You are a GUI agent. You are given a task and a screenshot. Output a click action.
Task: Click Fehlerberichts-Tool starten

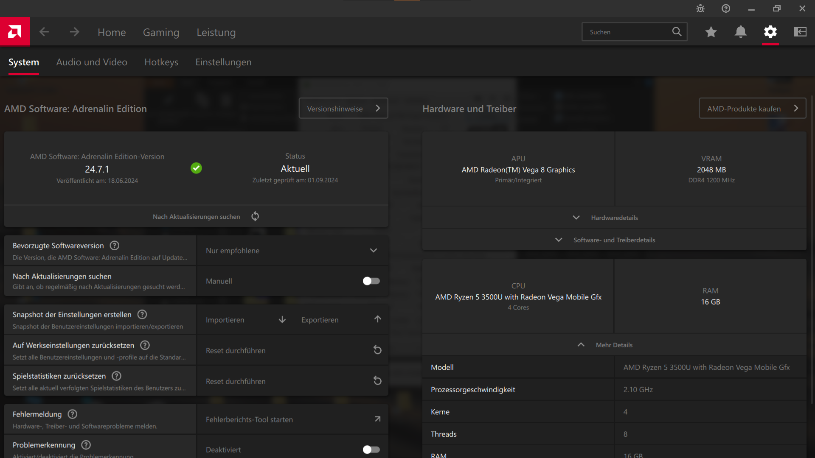[x=249, y=419]
